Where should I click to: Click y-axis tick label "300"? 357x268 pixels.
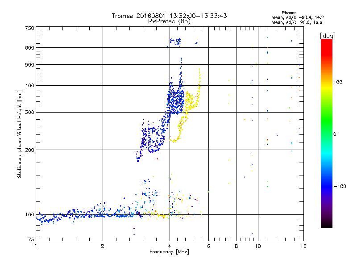(29, 113)
